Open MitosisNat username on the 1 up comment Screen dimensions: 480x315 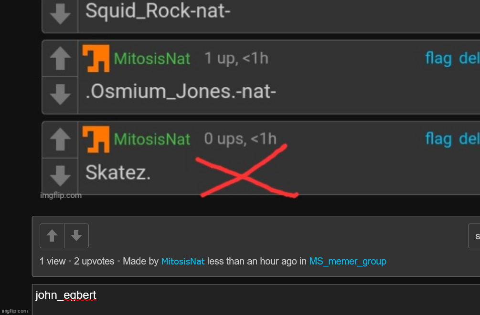coord(152,58)
